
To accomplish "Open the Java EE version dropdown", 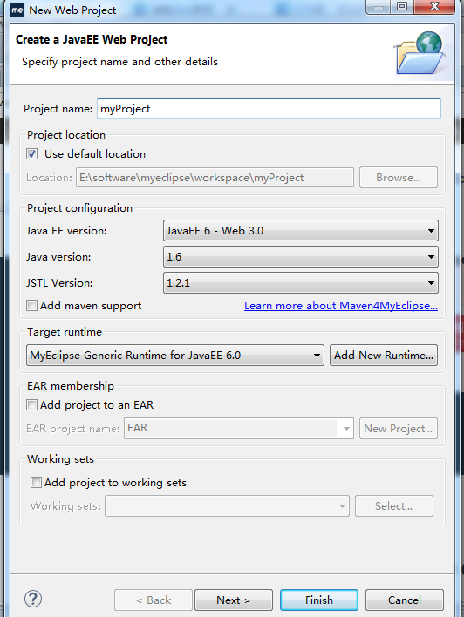I will (x=301, y=231).
